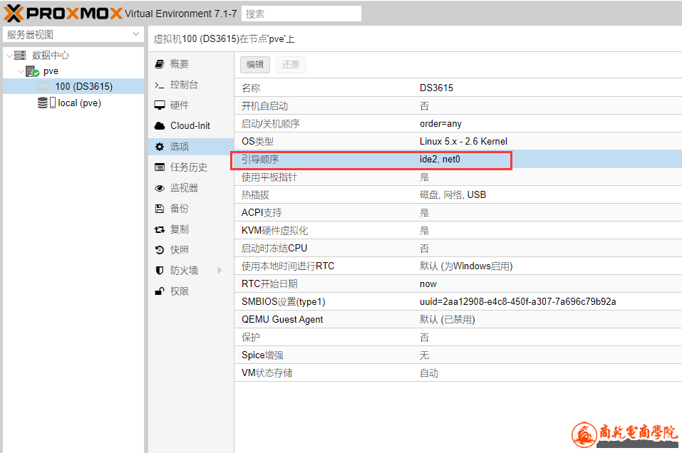Click the Permissions (权限) unlock icon
The height and width of the screenshot is (453, 682).
pyautogui.click(x=160, y=291)
